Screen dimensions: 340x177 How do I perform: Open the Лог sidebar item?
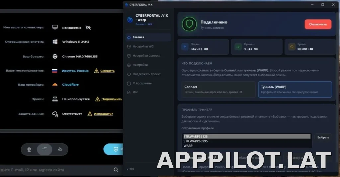point(148,92)
